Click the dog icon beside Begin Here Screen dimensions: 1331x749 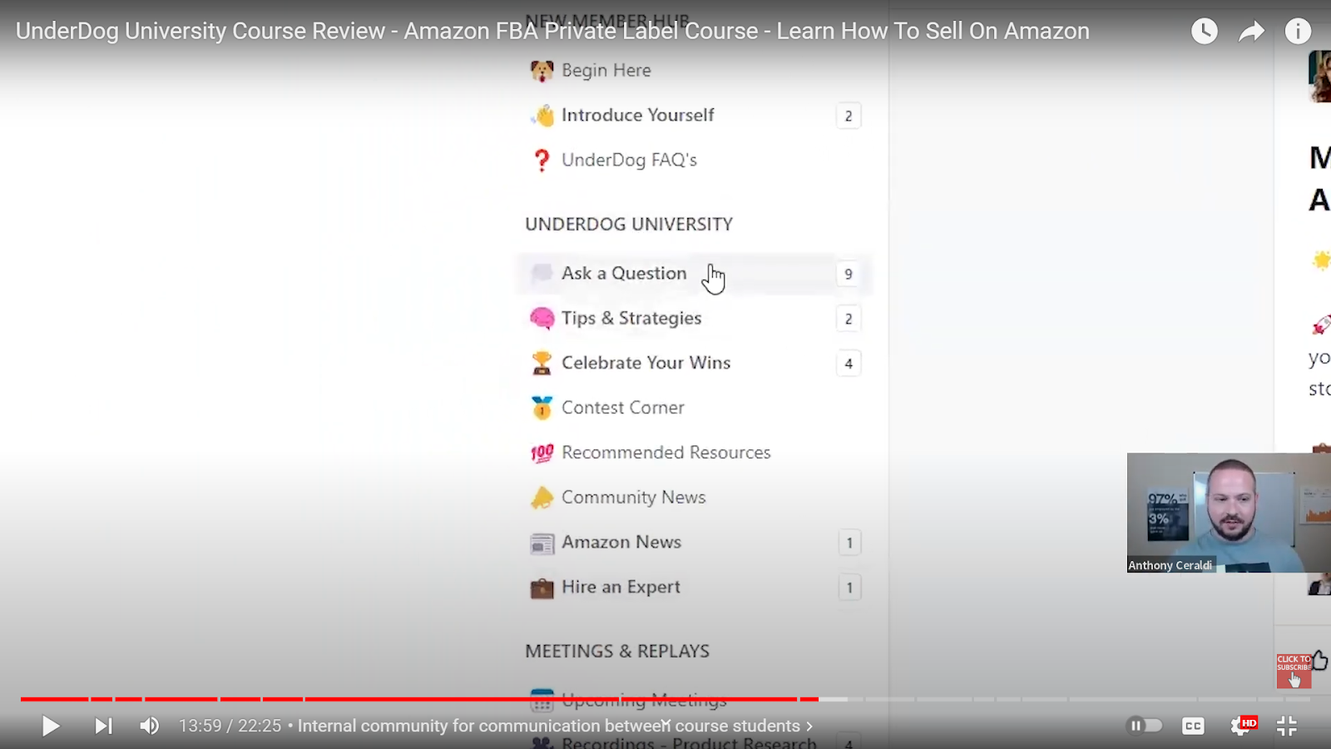[x=542, y=71]
